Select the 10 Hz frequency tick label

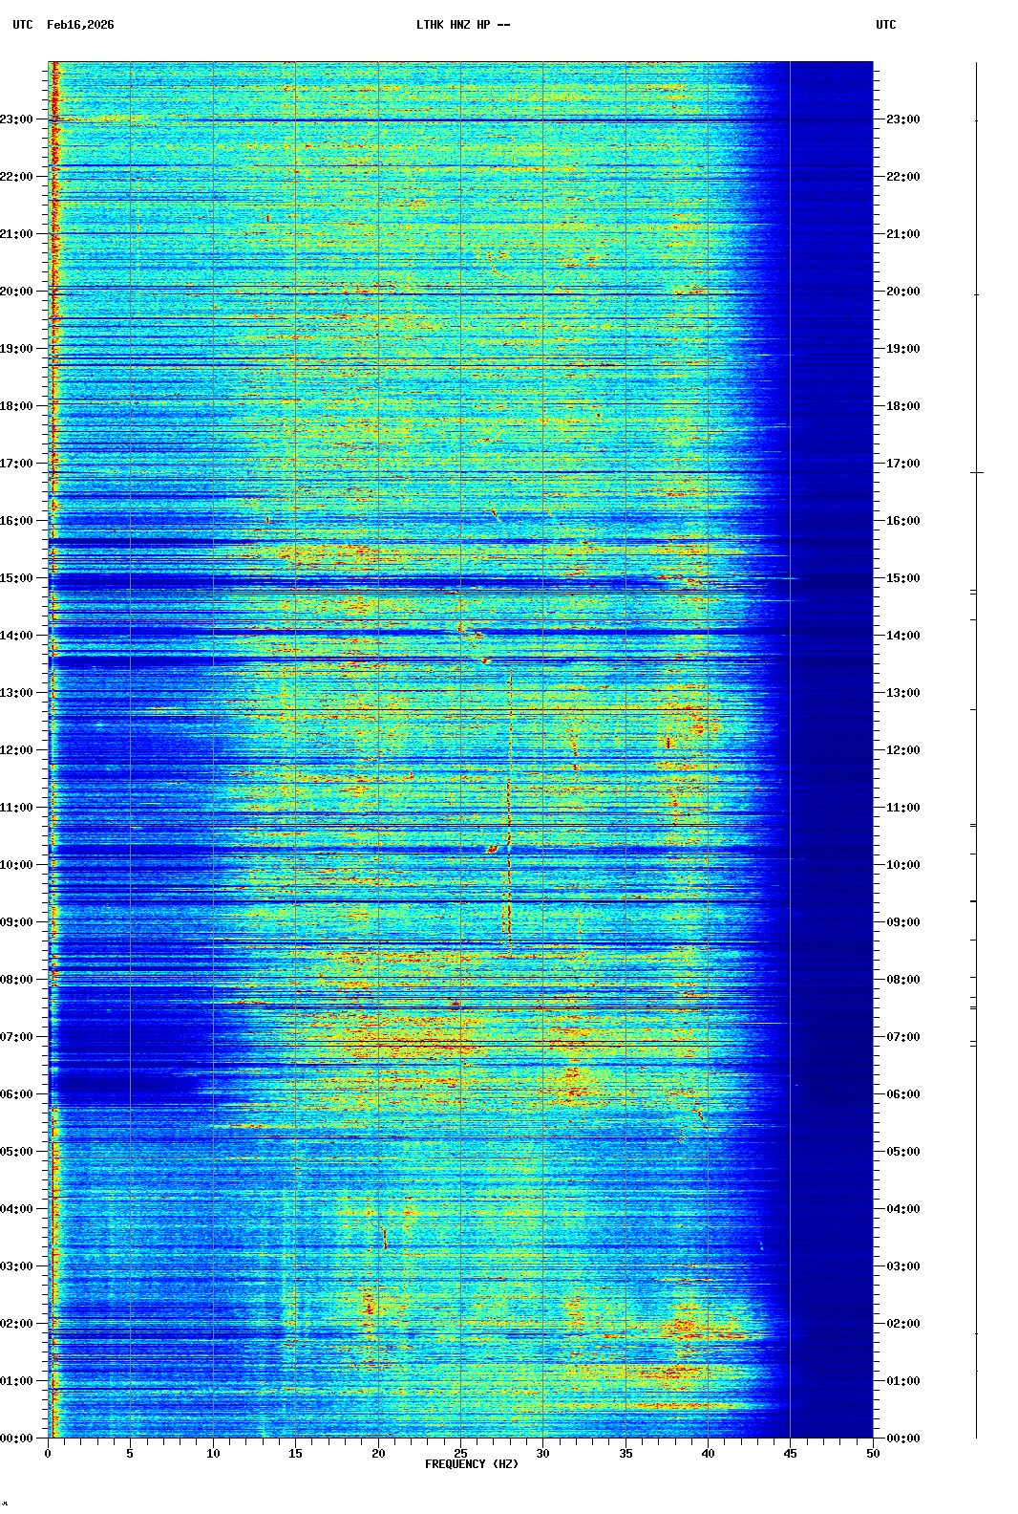[213, 1454]
